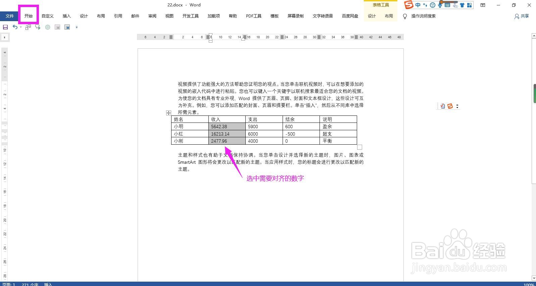
Task: Click header cell 结余
Action: coord(301,119)
